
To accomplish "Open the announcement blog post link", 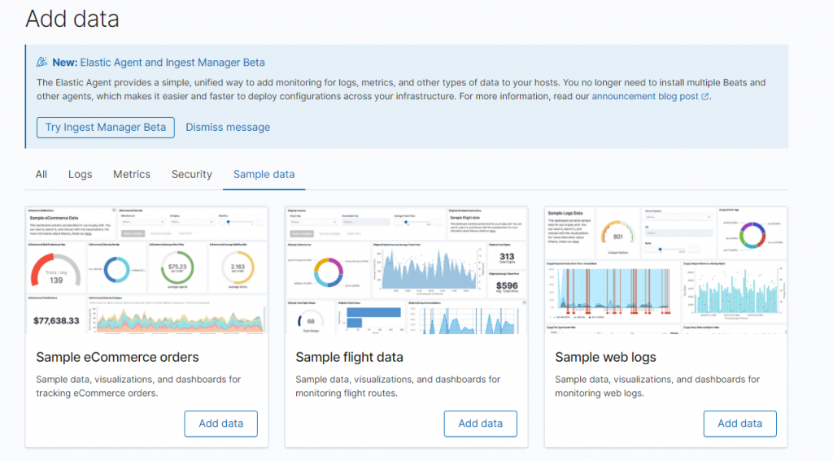I will point(645,96).
